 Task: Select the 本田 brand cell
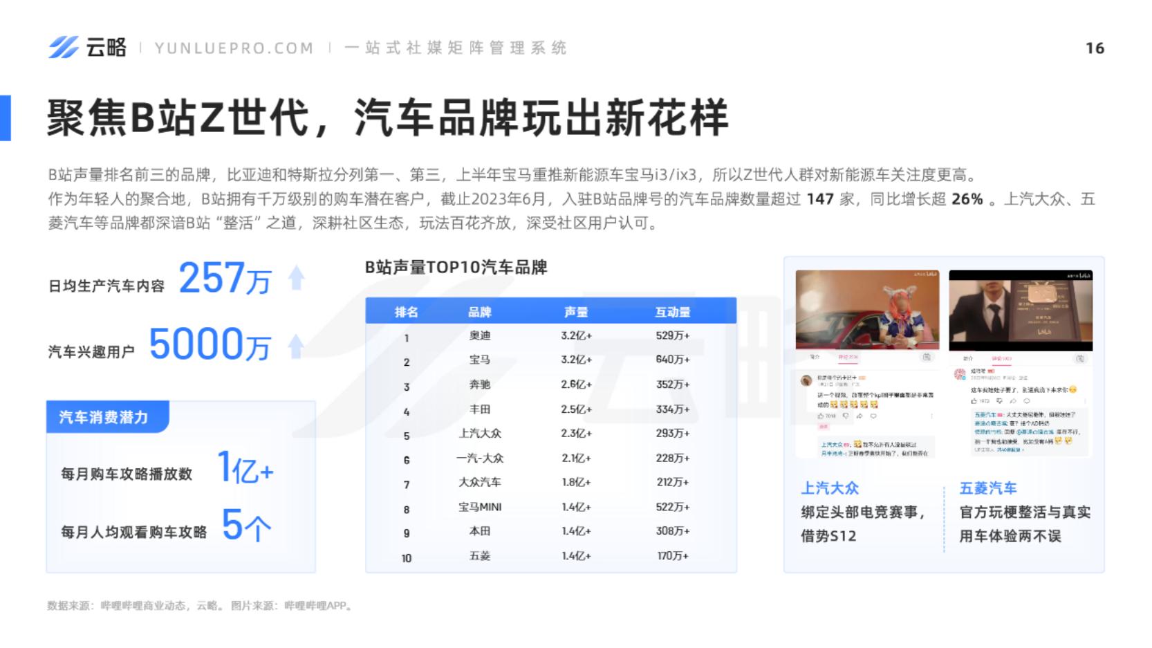[x=479, y=531]
